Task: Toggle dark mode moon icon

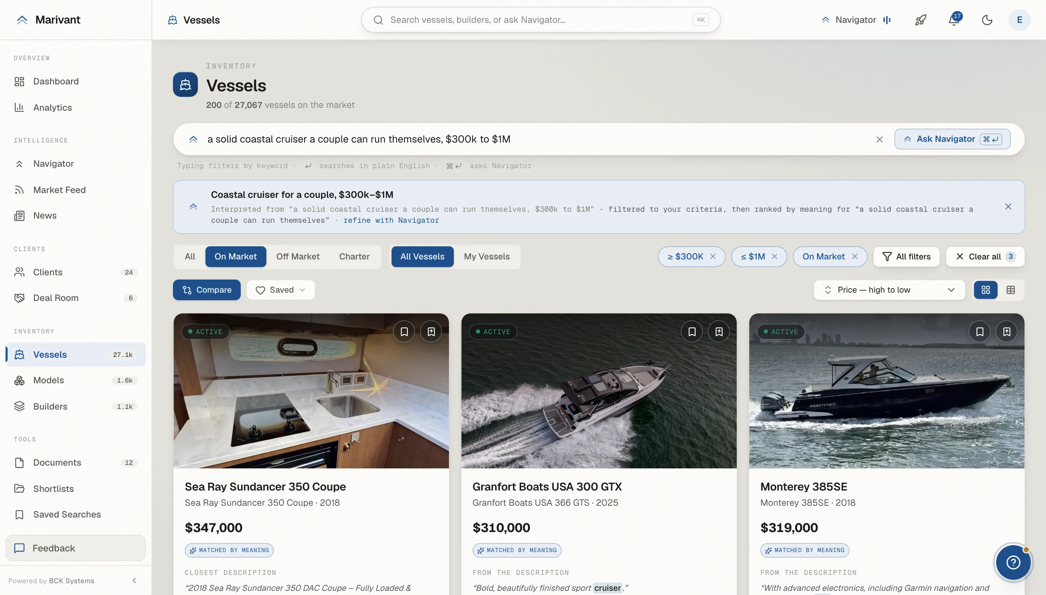Action: pyautogui.click(x=987, y=20)
